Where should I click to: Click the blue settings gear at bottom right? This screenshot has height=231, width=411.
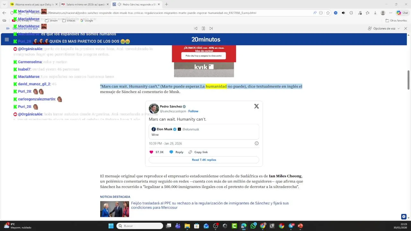404,217
